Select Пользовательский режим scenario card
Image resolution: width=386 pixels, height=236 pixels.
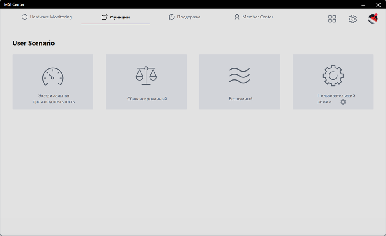pyautogui.click(x=333, y=82)
